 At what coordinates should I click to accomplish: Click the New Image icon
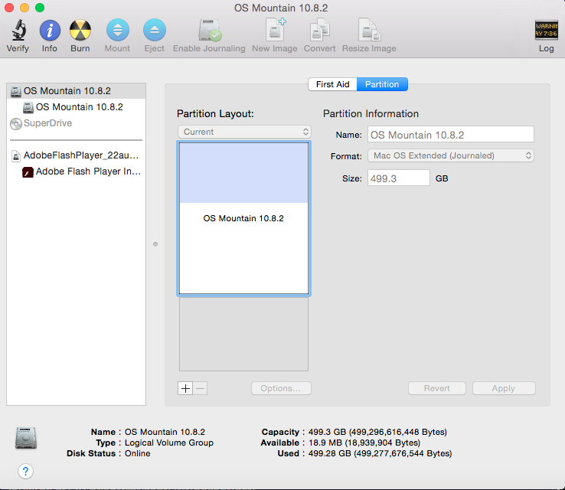tap(276, 29)
